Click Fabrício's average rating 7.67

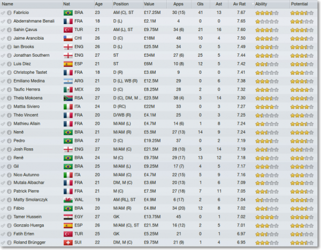(241, 13)
